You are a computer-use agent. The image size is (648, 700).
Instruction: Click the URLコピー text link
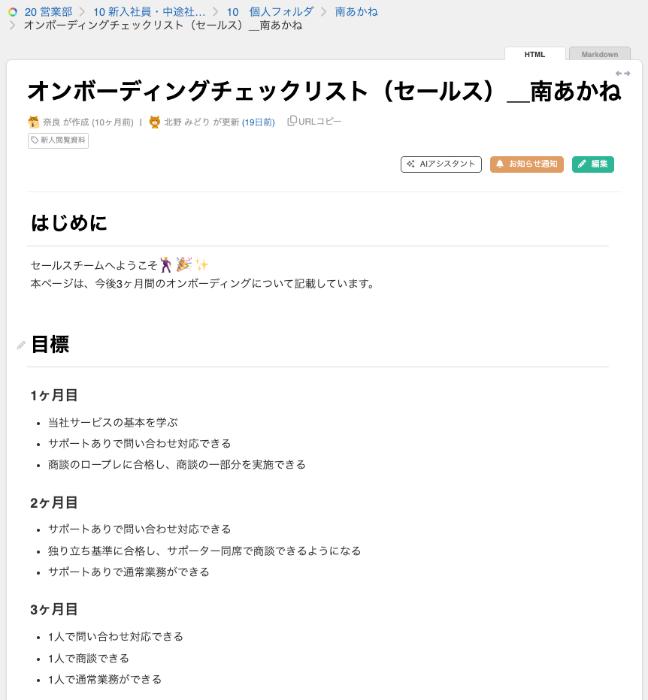point(319,121)
